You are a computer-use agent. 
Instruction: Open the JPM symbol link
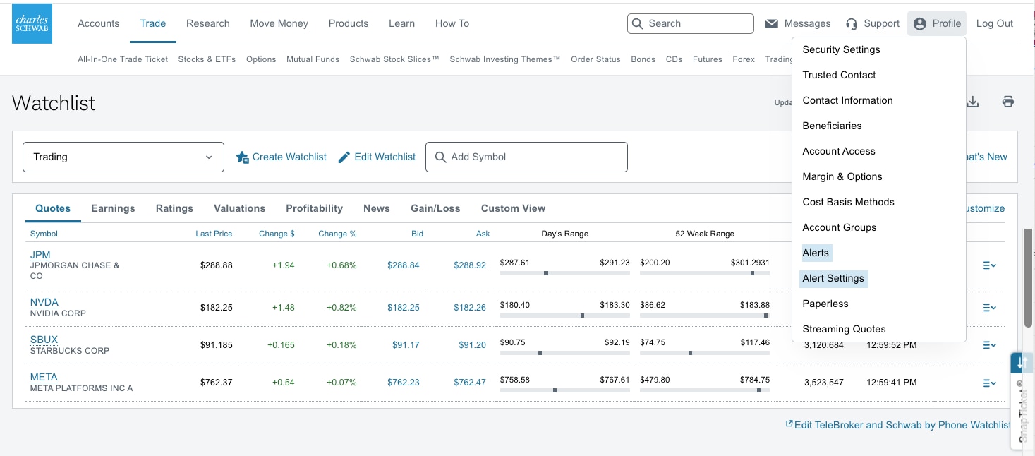pos(40,255)
